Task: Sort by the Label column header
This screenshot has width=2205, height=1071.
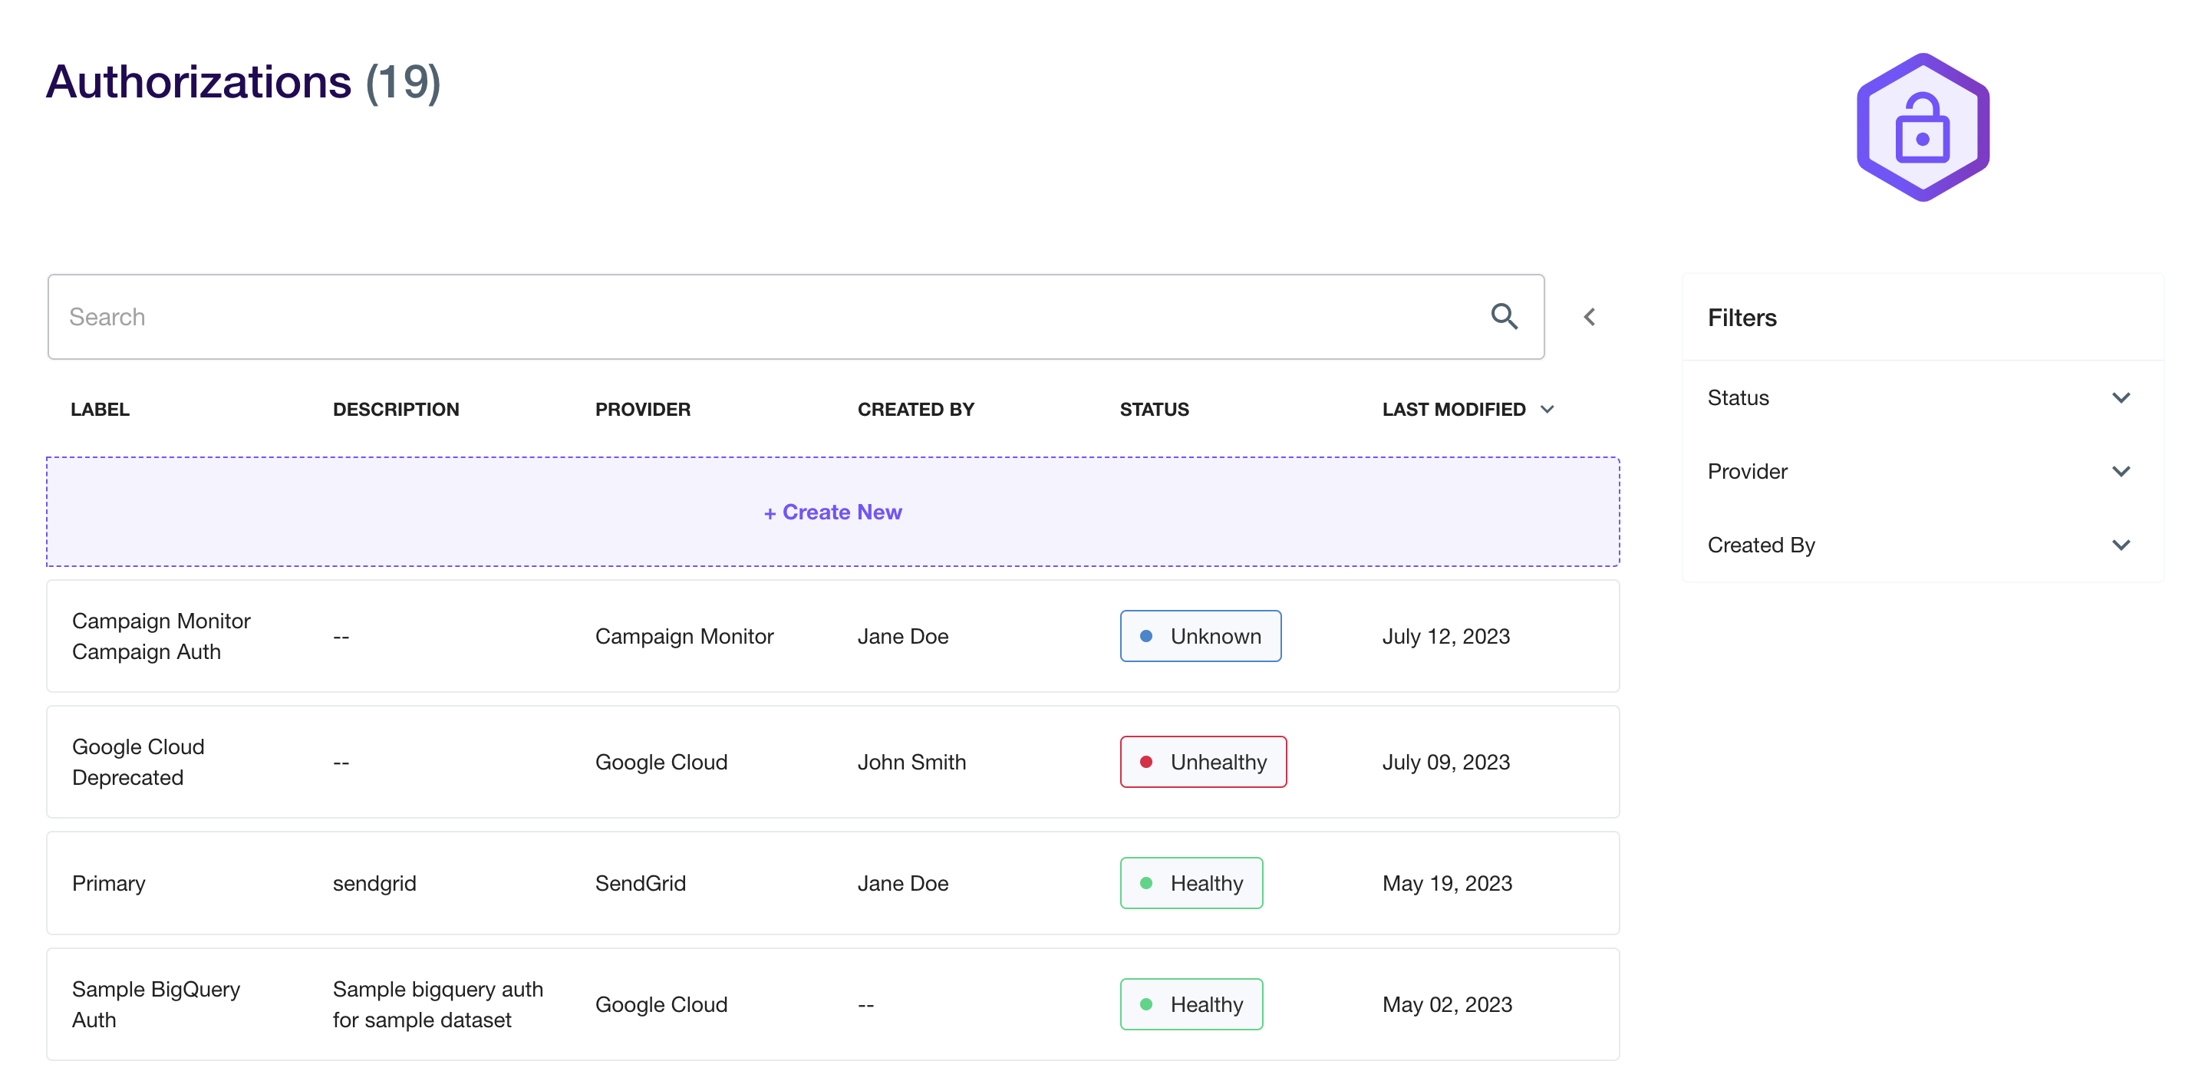Action: coord(101,409)
